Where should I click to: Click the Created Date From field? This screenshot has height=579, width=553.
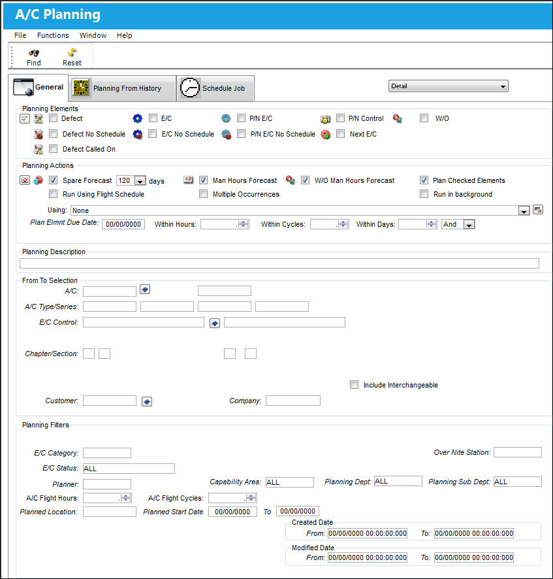[368, 533]
